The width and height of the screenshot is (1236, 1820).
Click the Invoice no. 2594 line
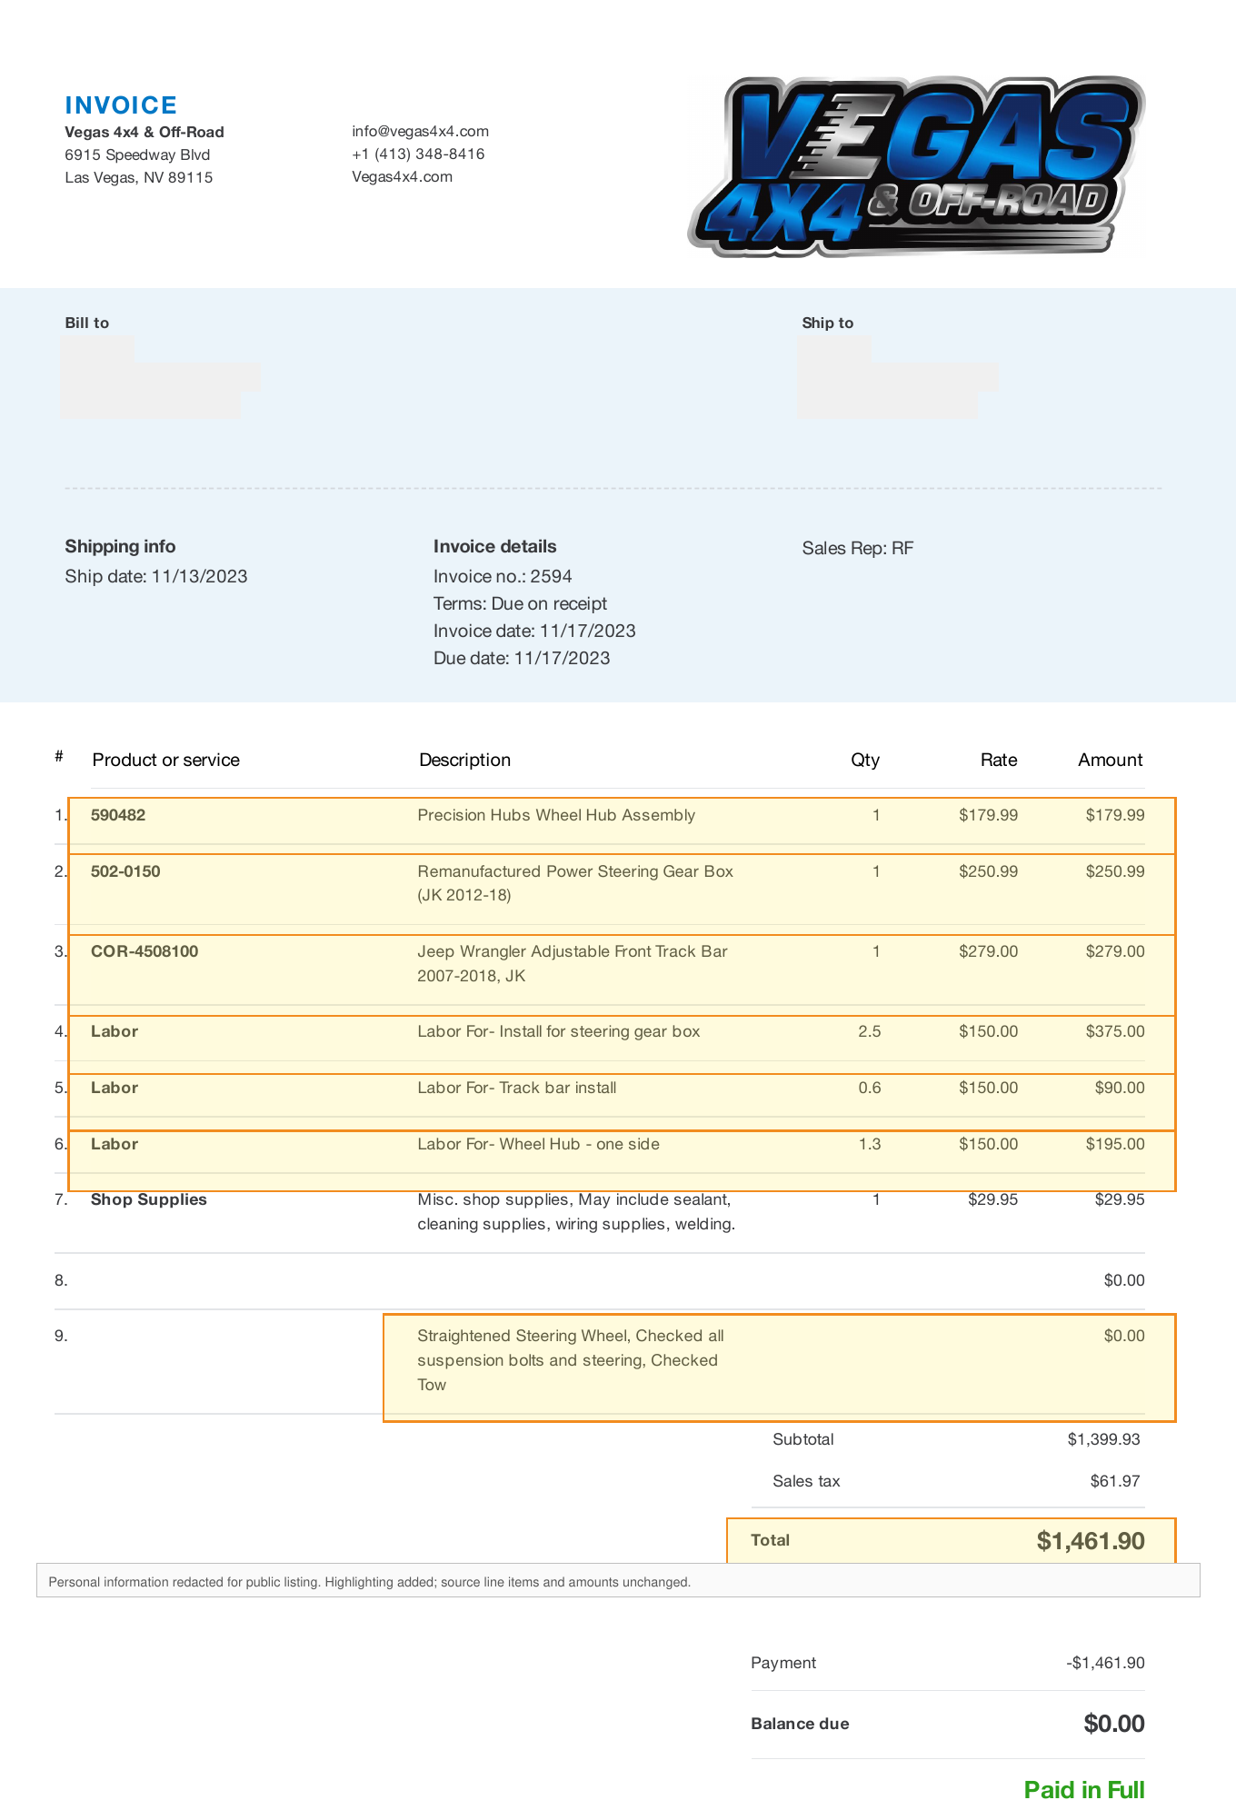click(503, 576)
